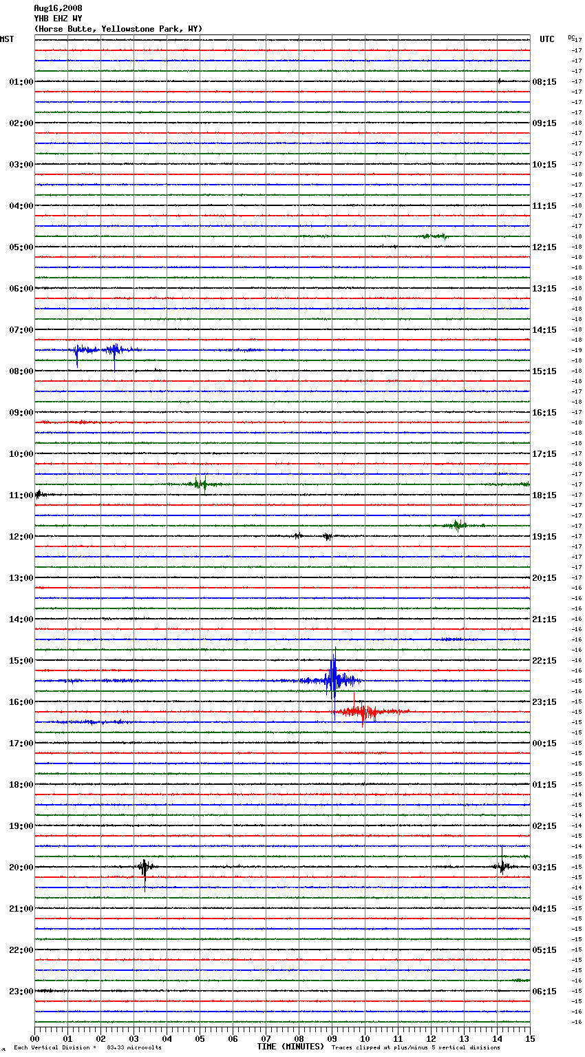Select the MST time label '19:00'

[21, 826]
